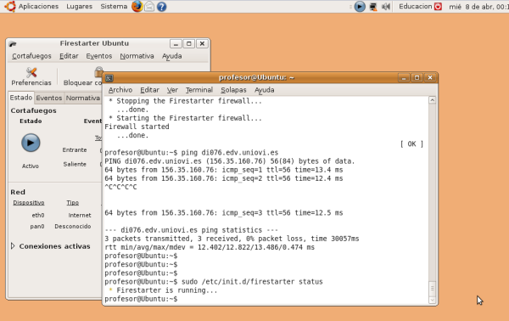Open the network monitor tray icon
Image resolution: width=509 pixels, height=321 pixels.
pos(373,7)
